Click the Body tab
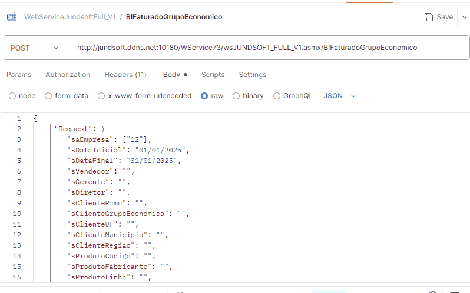The height and width of the screenshot is (293, 470). click(172, 75)
